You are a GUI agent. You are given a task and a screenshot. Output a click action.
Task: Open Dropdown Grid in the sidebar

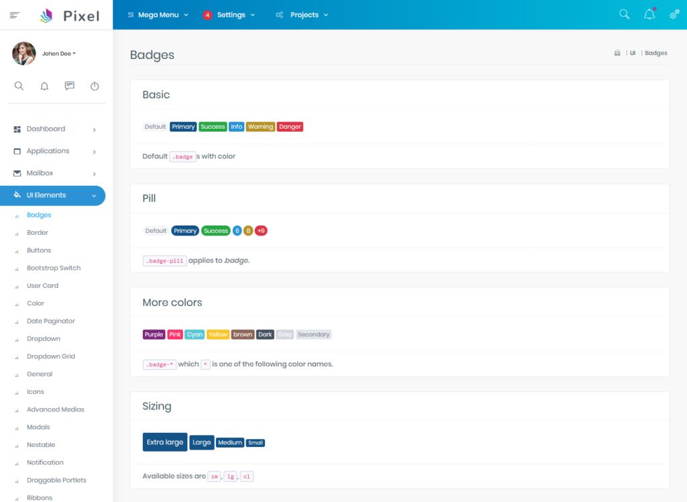pyautogui.click(x=51, y=356)
